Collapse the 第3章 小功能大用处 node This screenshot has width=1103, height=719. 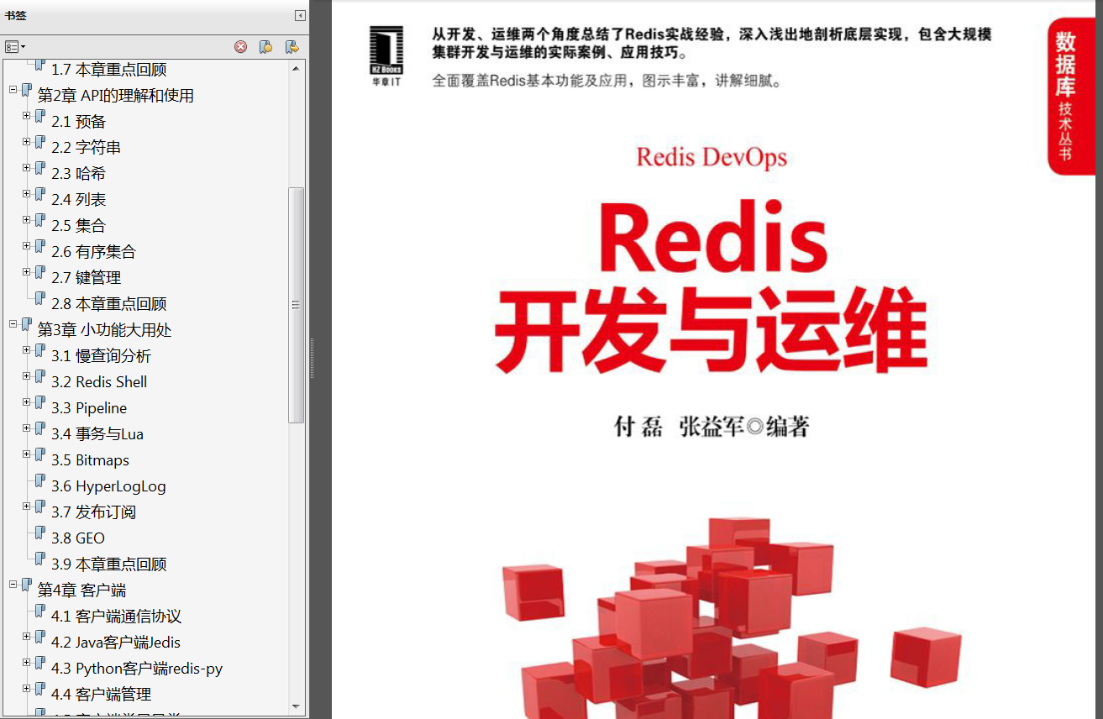point(13,323)
